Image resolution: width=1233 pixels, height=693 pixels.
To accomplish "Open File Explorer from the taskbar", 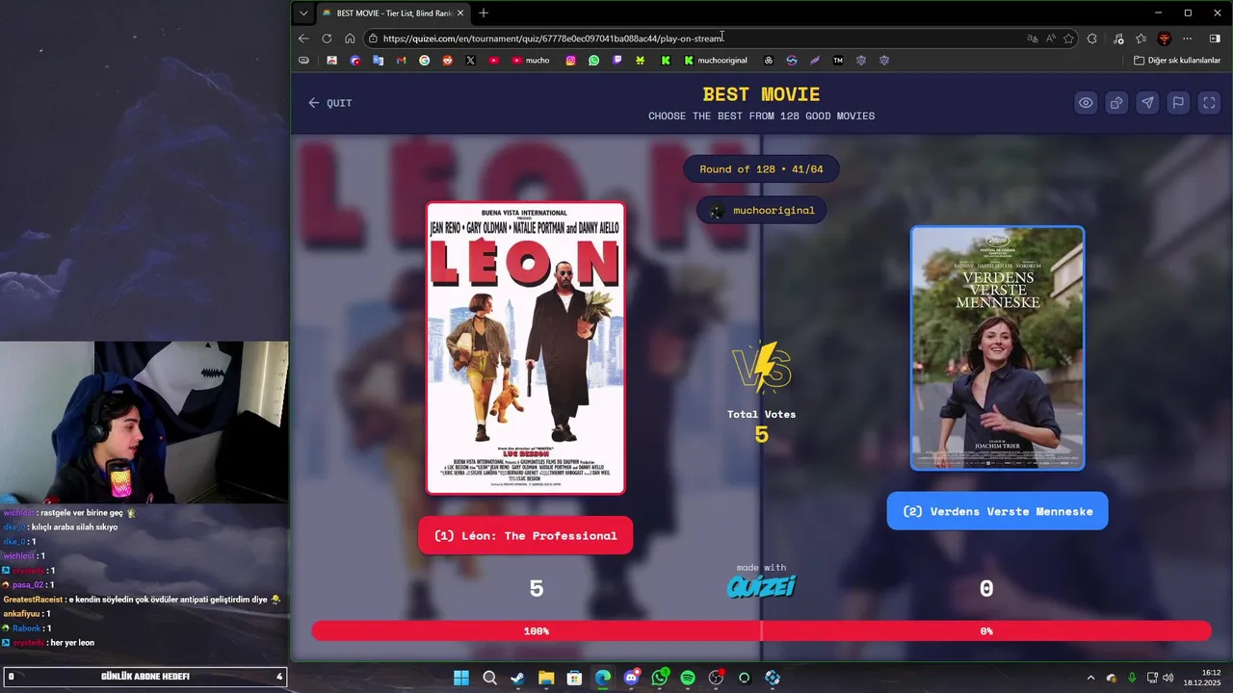I will [546, 678].
